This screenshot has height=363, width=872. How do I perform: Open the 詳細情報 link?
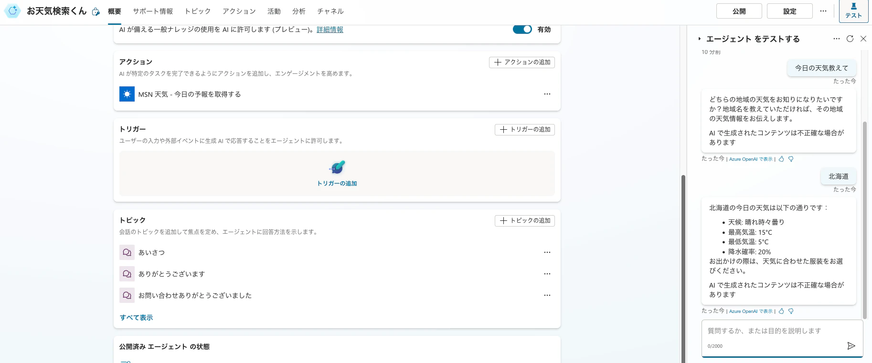[x=330, y=30]
